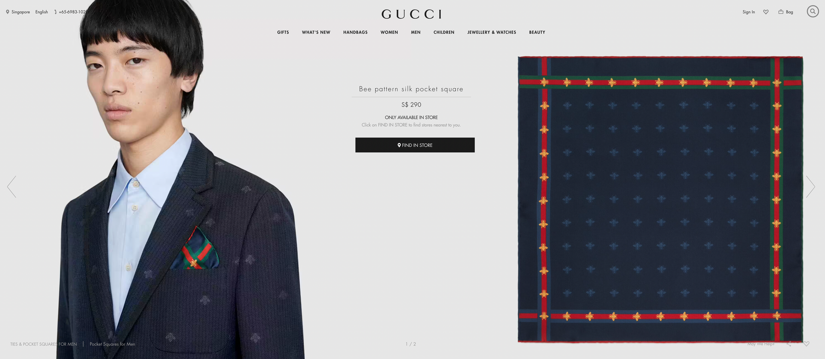Go to next product image arrow
This screenshot has width=825, height=359.
[x=811, y=187]
